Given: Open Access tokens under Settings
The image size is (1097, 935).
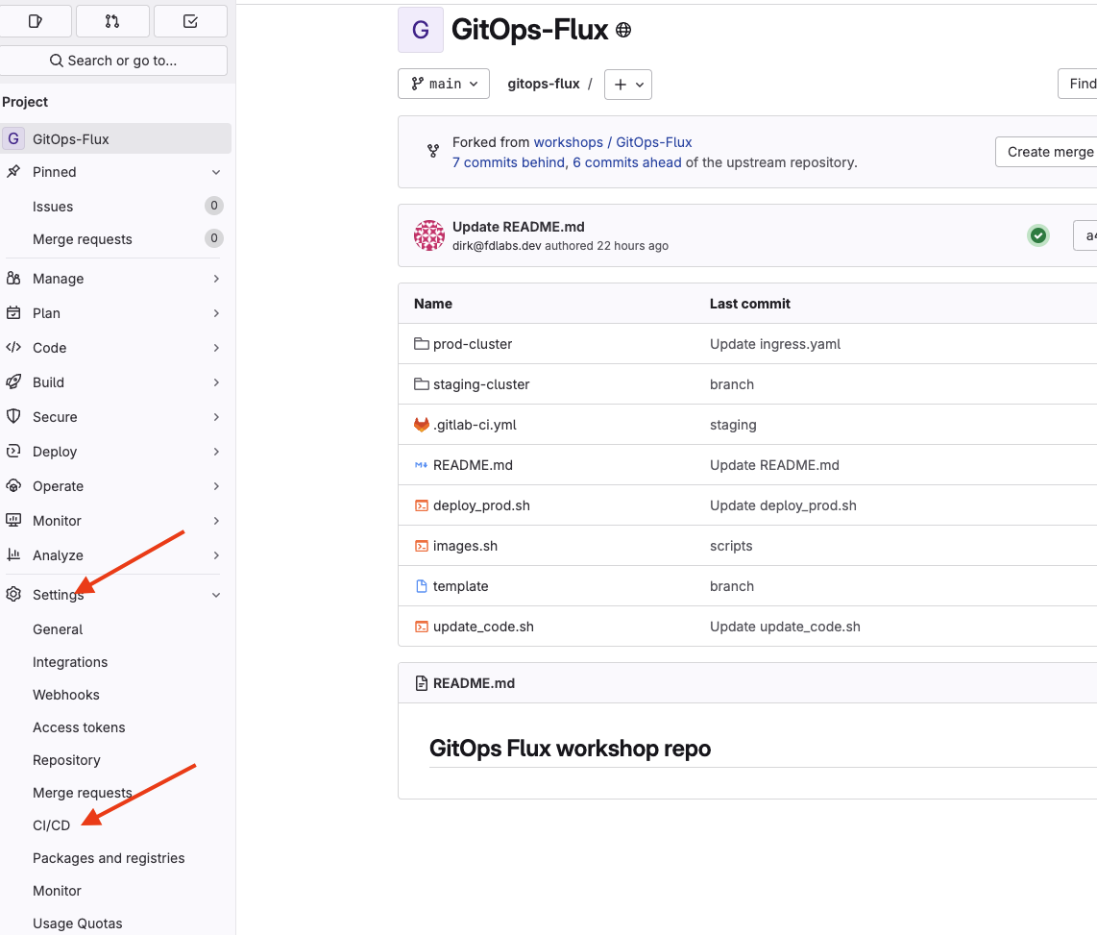Looking at the screenshot, I should (x=79, y=727).
